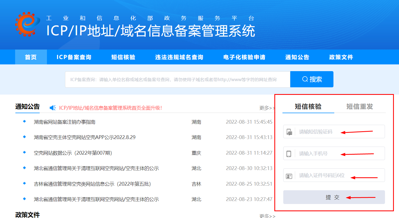Screen dimensions: 399x218
Task: Open 湖南省空壳主体空壳网站空壳APP公示2022.8.29
Action: pyautogui.click(x=85, y=137)
